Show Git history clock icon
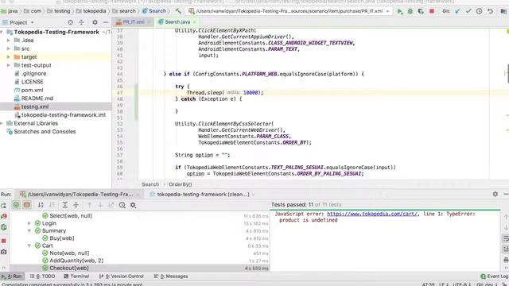The width and height of the screenshot is (509, 286). pos(479,11)
